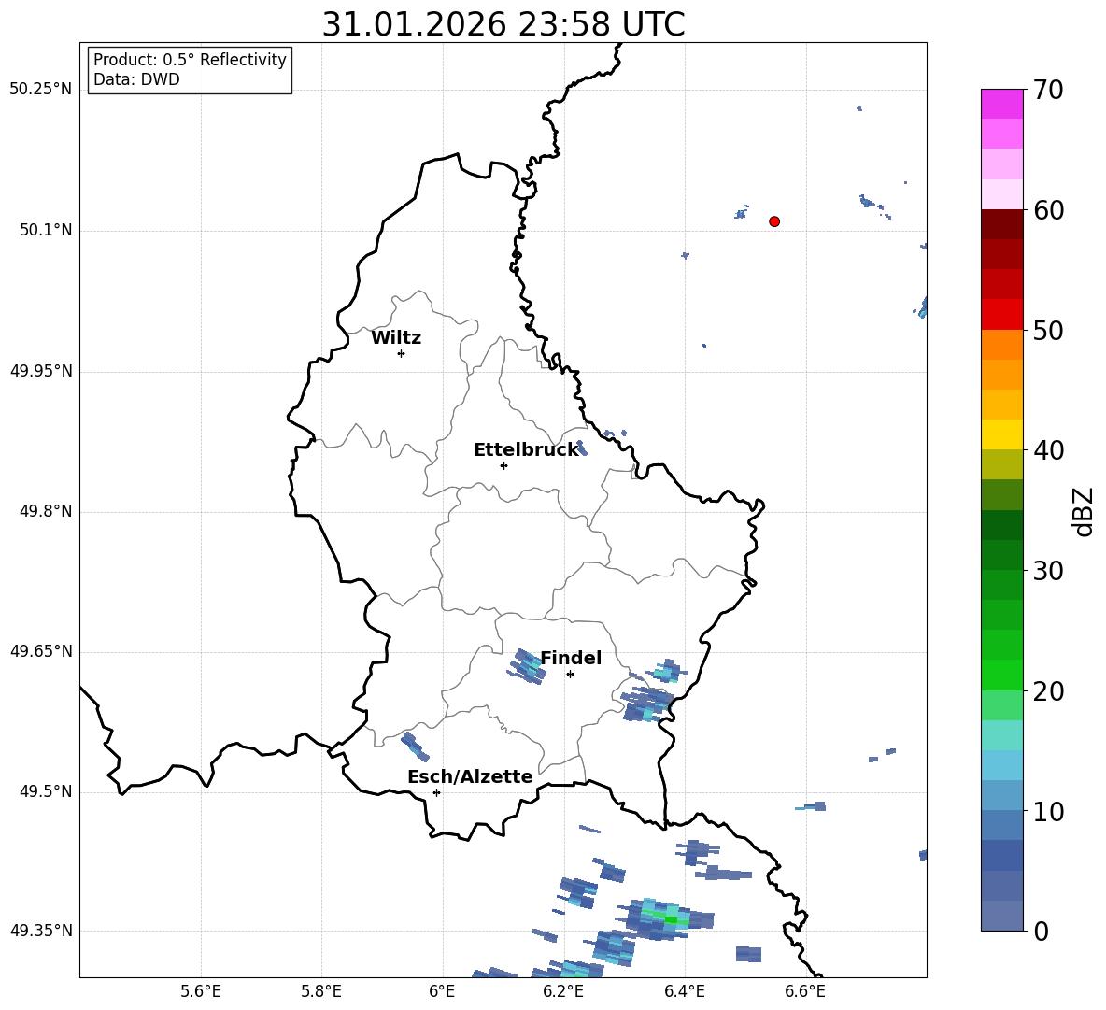Viewport: 1106px width, 1010px height.
Task: Click the 49.95°N latitude label
Action: [x=41, y=371]
